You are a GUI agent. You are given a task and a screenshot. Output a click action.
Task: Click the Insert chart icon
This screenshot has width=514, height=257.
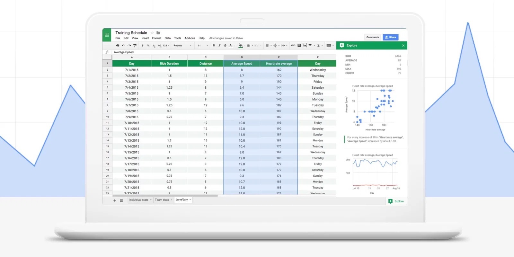pyautogui.click(x=305, y=46)
